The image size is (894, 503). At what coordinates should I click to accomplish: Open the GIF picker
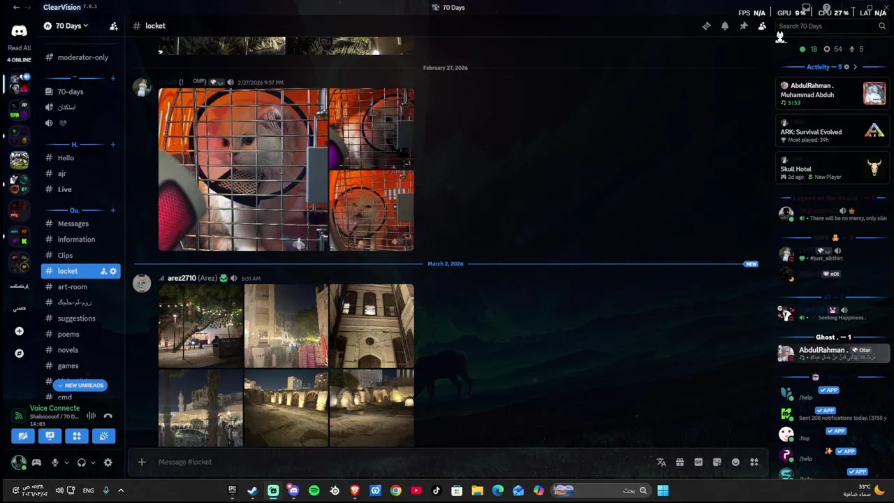[698, 462]
